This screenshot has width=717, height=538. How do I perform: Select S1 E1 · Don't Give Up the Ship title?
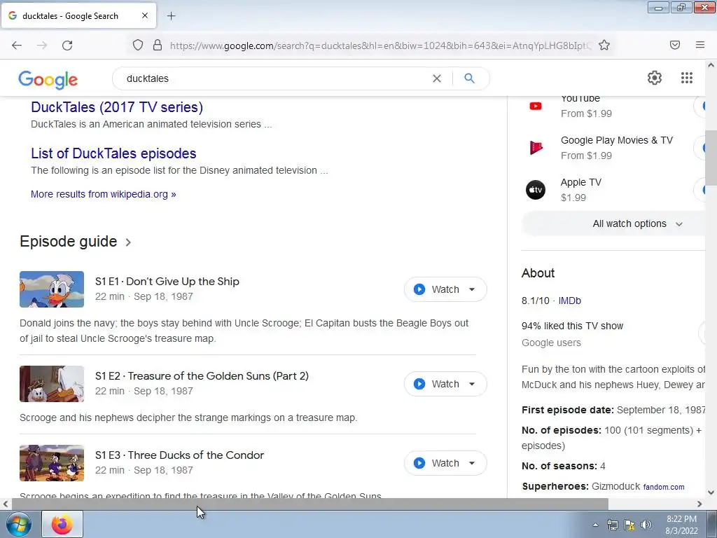(167, 282)
